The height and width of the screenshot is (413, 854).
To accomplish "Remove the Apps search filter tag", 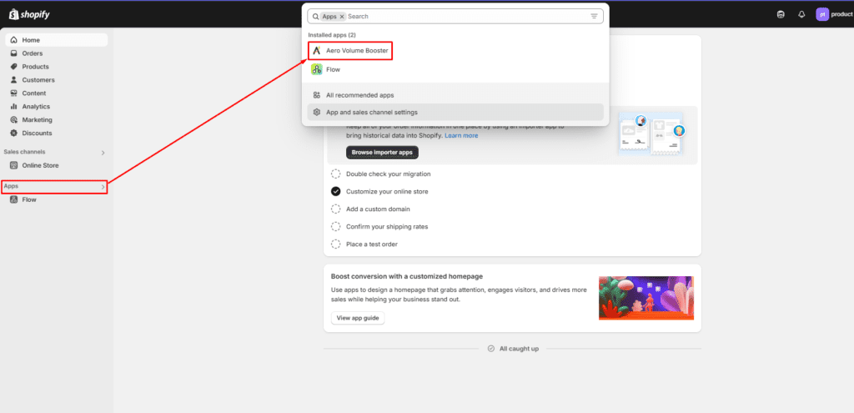I will 342,17.
